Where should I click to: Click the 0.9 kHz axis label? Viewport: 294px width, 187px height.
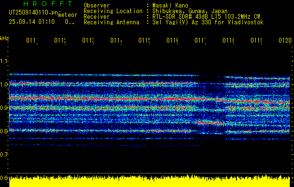(x=4, y=108)
